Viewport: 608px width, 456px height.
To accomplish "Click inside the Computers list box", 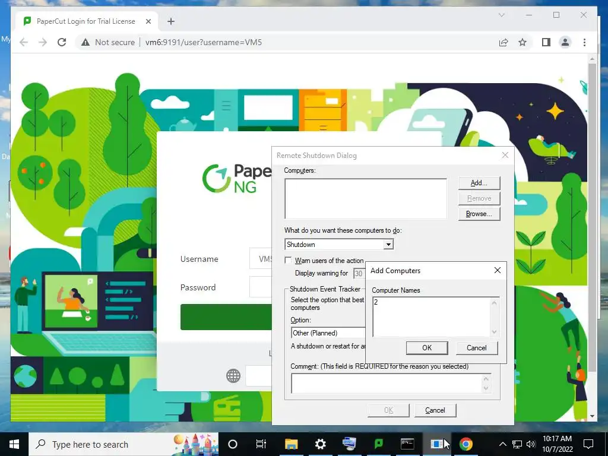I will click(366, 198).
